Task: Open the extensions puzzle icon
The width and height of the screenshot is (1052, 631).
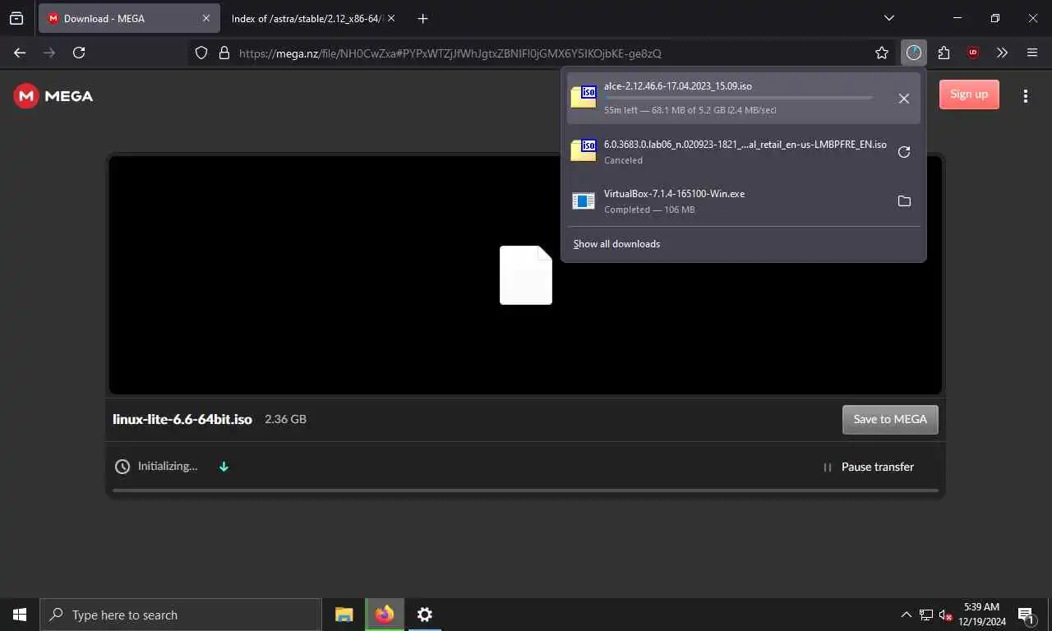Action: pyautogui.click(x=944, y=53)
